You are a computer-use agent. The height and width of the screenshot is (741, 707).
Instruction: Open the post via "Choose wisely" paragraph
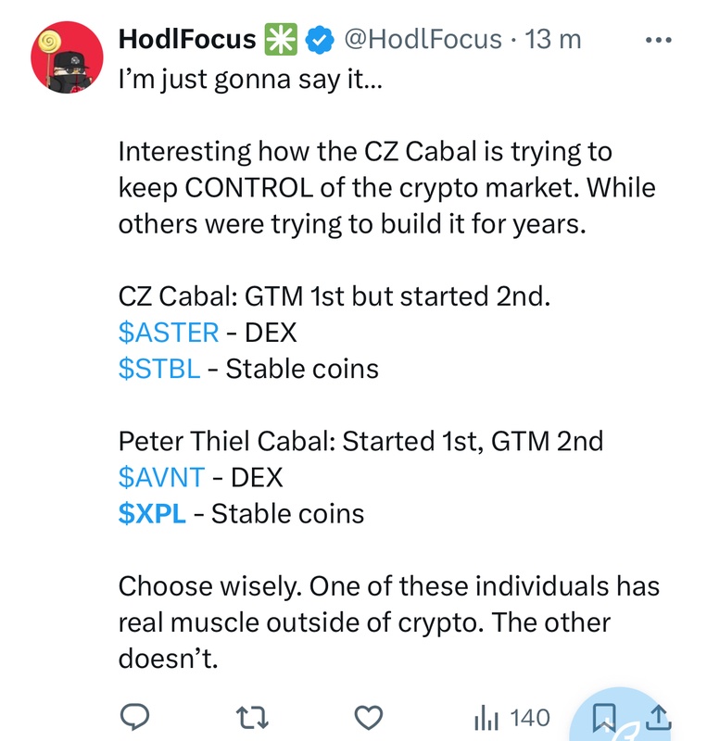click(389, 622)
